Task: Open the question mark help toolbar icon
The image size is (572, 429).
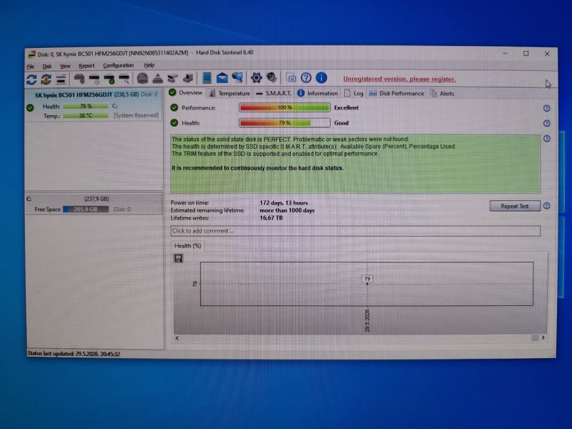Action: pos(306,78)
